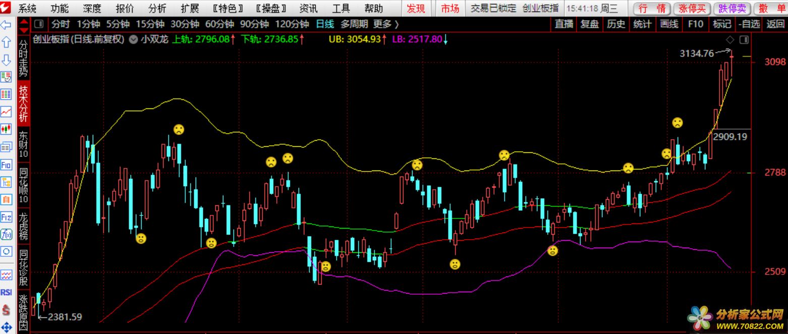Open the 〖操盘〗 menu
The height and width of the screenshot is (334, 788).
click(271, 8)
